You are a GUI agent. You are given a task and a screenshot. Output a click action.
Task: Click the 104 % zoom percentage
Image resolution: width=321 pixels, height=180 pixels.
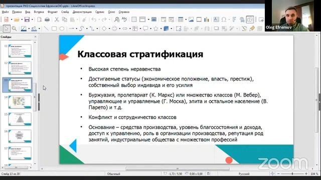pos(314,174)
